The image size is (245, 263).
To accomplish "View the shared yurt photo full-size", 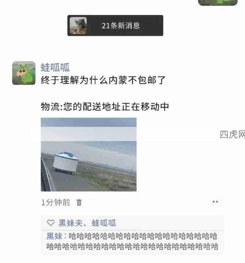I will 89,155.
